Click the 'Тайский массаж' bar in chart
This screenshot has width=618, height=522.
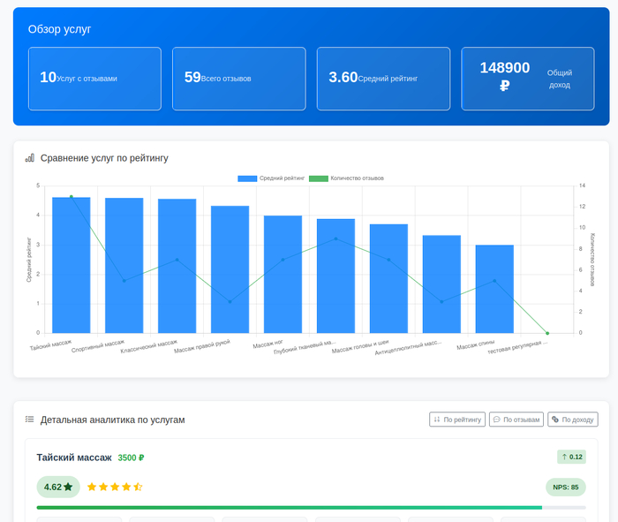(x=72, y=265)
